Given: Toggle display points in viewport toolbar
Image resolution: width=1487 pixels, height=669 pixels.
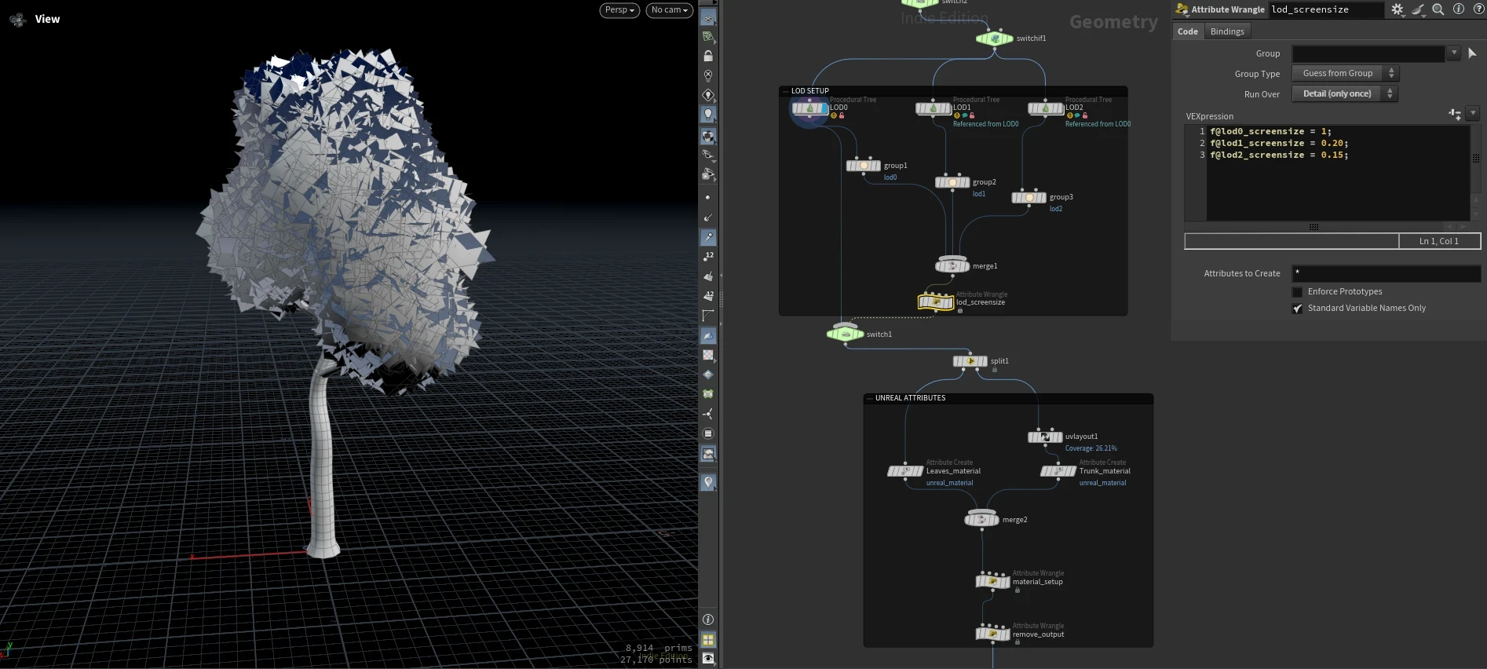Looking at the screenshot, I should (x=708, y=197).
